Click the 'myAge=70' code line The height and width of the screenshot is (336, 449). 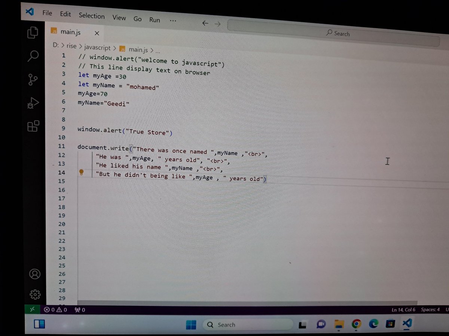tap(92, 93)
